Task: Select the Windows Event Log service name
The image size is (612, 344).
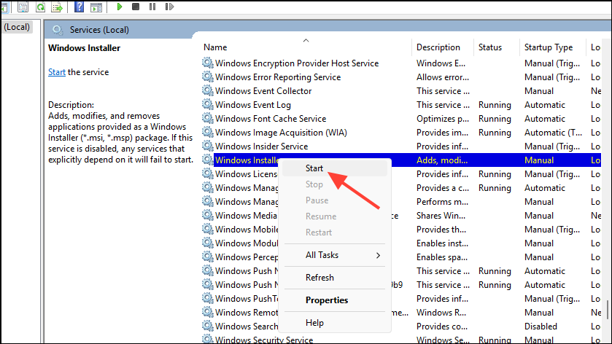Action: pyautogui.click(x=253, y=105)
